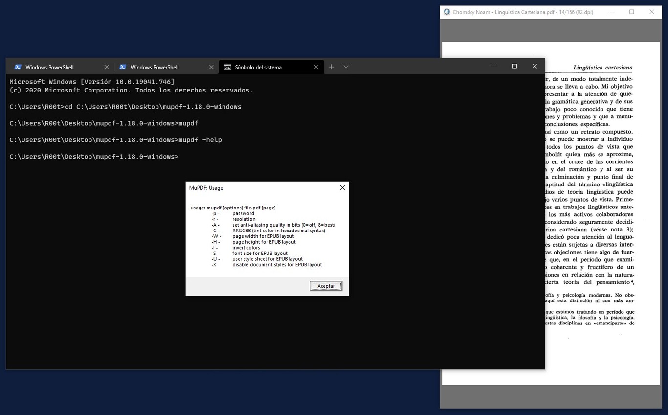Minimize the Linguistica Cartesiana PDF window
The height and width of the screenshot is (415, 668).
[612, 12]
